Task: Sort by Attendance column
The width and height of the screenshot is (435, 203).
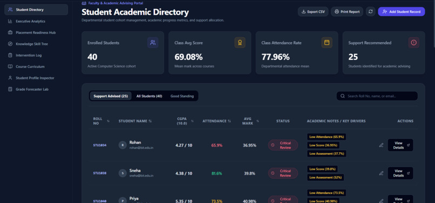Action: click(x=216, y=121)
